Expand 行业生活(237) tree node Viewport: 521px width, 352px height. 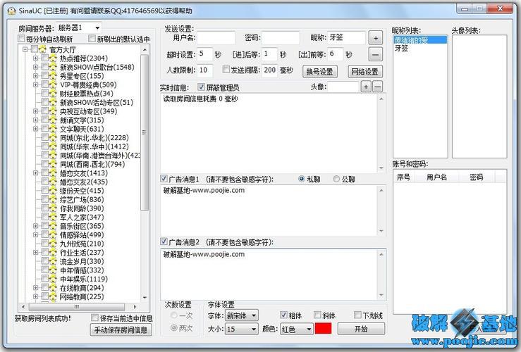pyautogui.click(x=35, y=253)
